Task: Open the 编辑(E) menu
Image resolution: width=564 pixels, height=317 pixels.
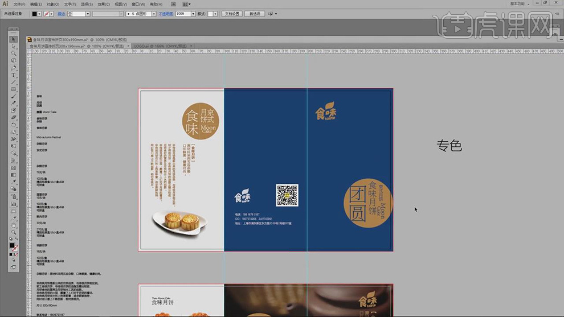Action: (36, 5)
